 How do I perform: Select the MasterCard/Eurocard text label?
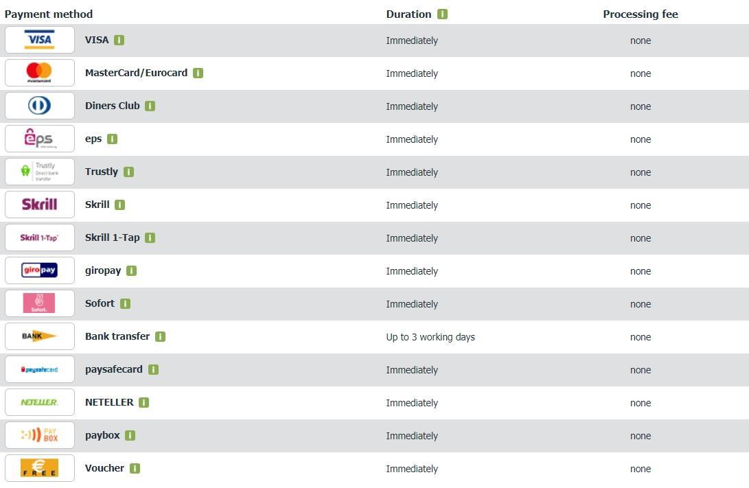136,73
